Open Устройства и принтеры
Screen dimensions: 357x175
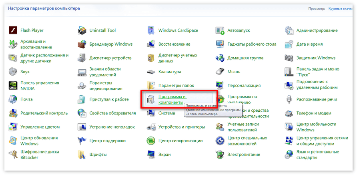[x=181, y=127]
